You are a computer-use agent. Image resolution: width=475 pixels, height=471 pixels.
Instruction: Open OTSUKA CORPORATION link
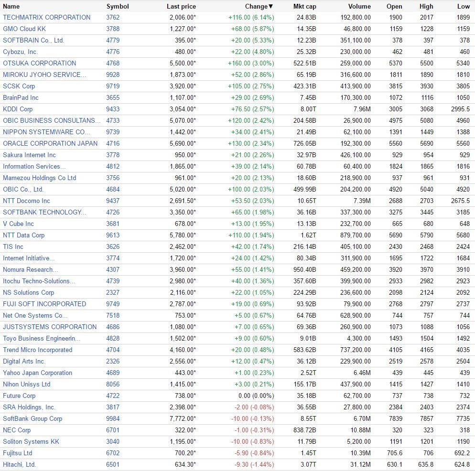pos(39,64)
